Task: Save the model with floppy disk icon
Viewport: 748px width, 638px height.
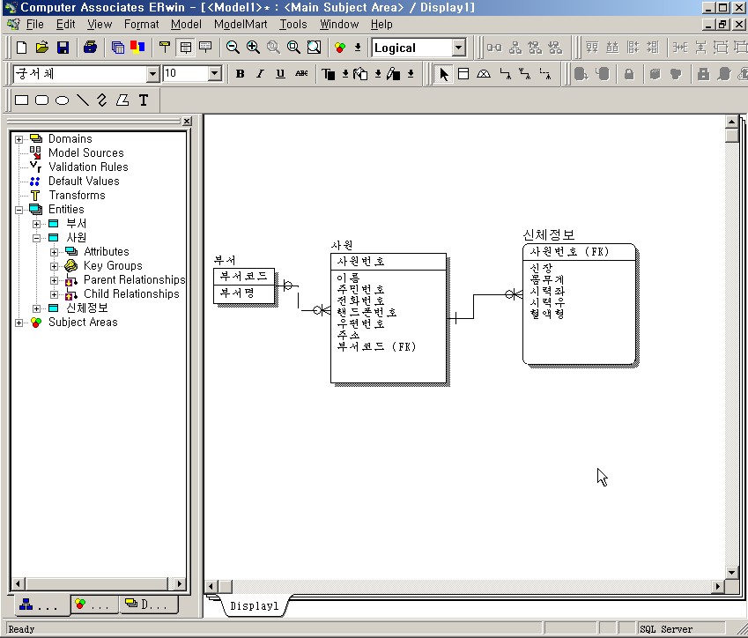Action: (63, 48)
